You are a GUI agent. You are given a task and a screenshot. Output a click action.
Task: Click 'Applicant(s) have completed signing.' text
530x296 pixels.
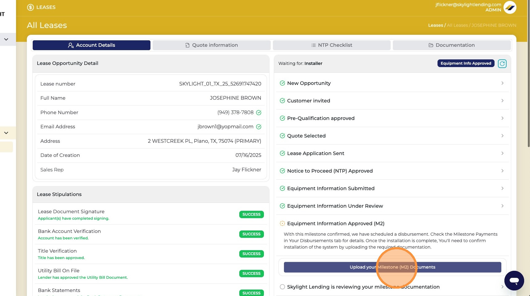coord(73,218)
